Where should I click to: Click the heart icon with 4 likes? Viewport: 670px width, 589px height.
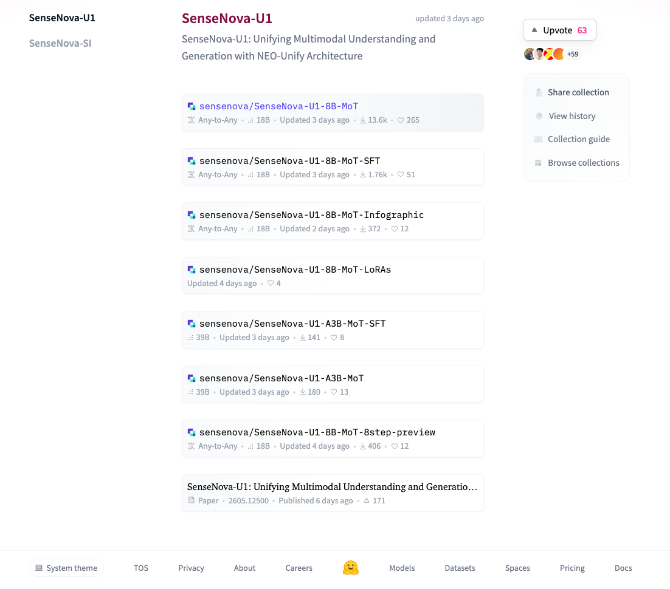[x=271, y=283]
